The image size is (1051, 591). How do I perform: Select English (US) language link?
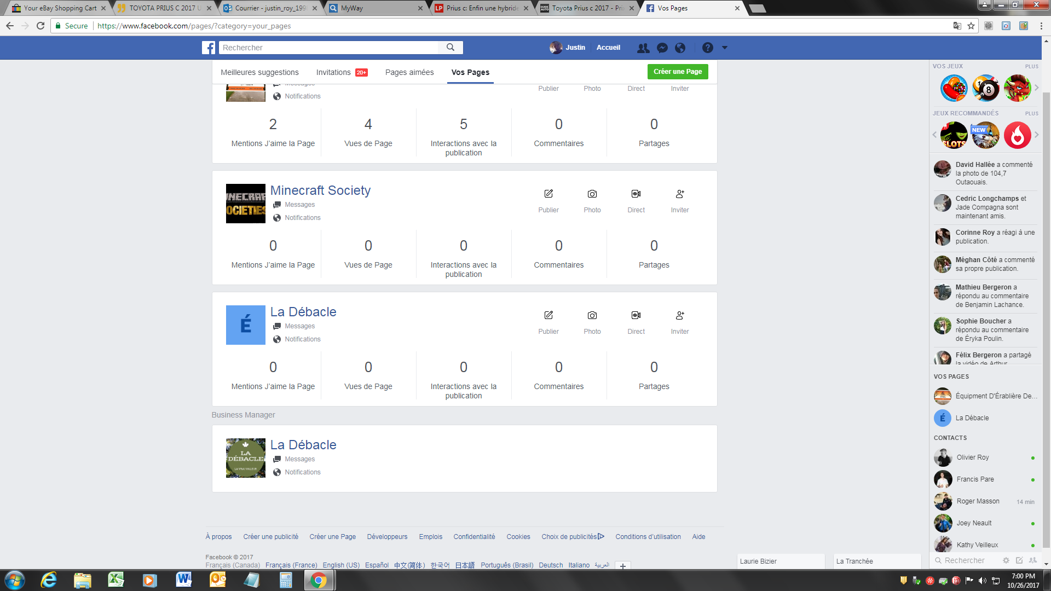[x=341, y=565]
